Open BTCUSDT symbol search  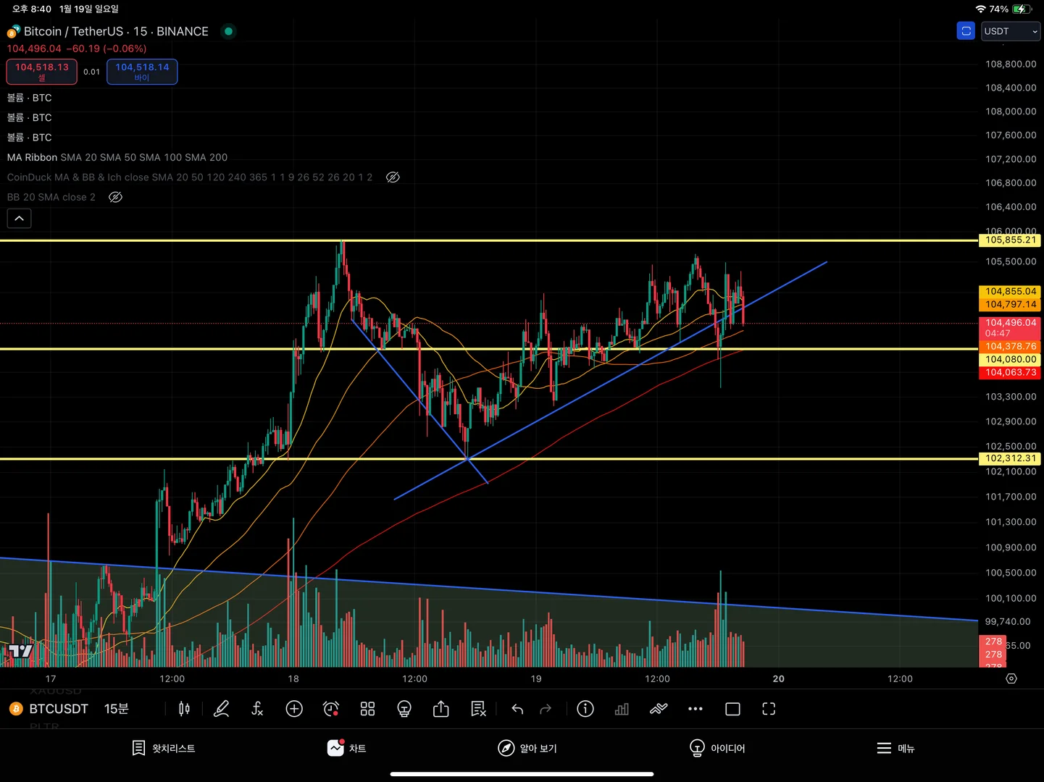point(59,709)
